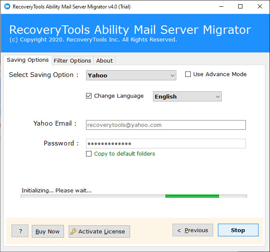Go back with the Previous button
Image resolution: width=270 pixels, height=252 pixels.
[193, 230]
